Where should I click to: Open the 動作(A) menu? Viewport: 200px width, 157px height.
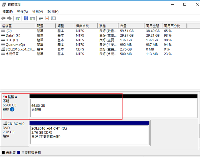[x=22, y=11]
